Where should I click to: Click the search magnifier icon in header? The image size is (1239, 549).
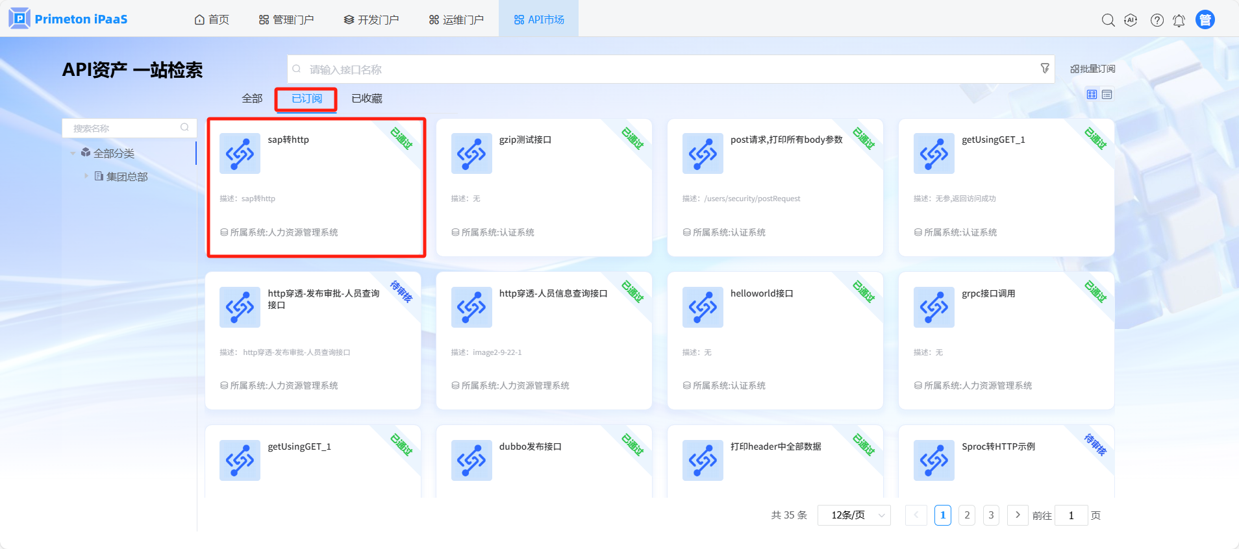tap(1108, 20)
